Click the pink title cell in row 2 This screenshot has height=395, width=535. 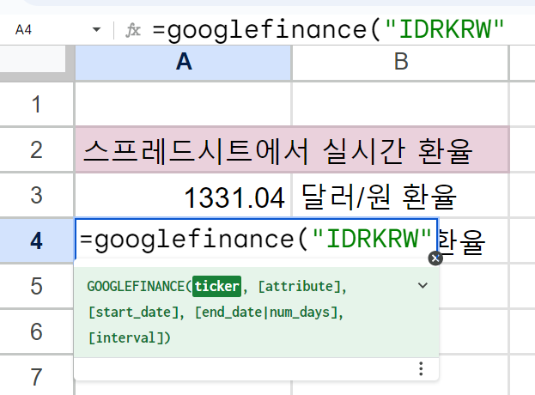coord(292,149)
